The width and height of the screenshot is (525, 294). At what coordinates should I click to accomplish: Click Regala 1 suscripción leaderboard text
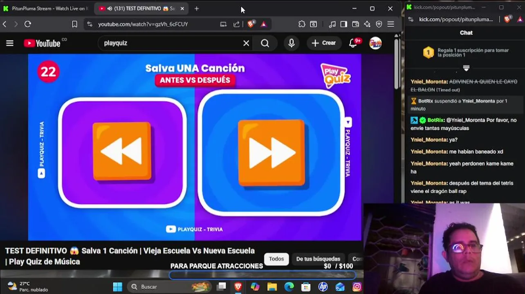point(473,53)
